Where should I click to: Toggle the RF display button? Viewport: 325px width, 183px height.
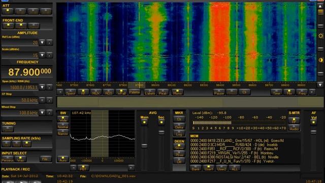pos(83,92)
